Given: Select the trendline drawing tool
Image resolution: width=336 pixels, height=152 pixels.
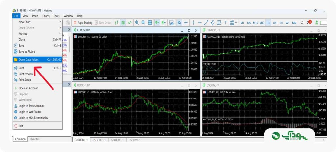Looking at the screenshot, I should click(x=206, y=23).
